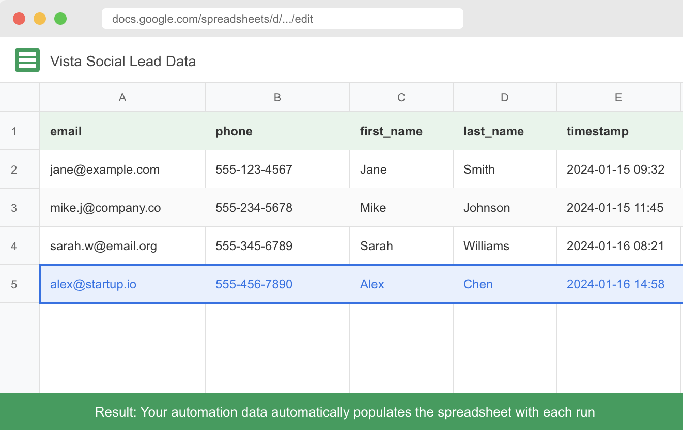Screen dimensions: 683x430
Task: Select row number 1
Action: pyautogui.click(x=20, y=131)
